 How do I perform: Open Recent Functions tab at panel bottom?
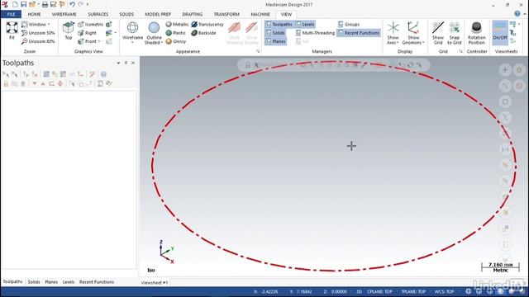[x=97, y=282]
